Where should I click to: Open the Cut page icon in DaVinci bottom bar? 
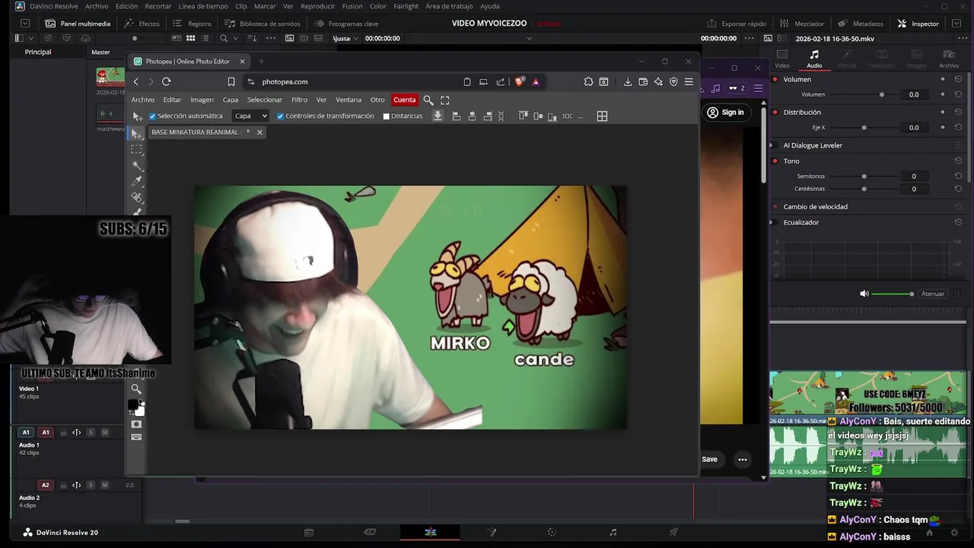(x=370, y=532)
